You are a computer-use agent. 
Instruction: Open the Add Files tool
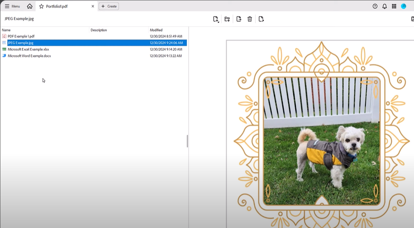pos(215,19)
